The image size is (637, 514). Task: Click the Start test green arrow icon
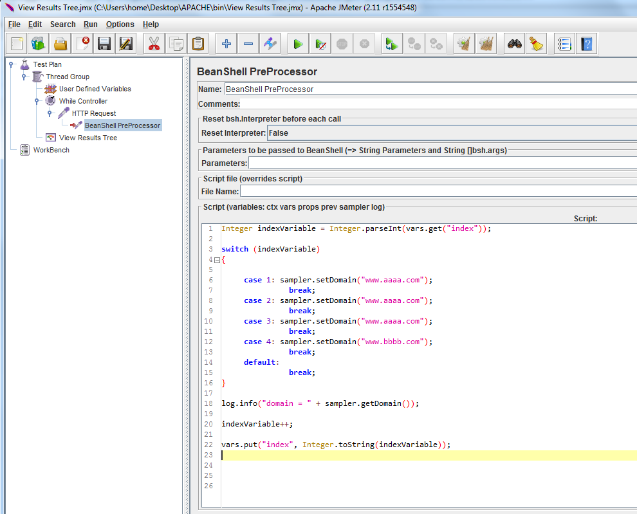coord(298,44)
